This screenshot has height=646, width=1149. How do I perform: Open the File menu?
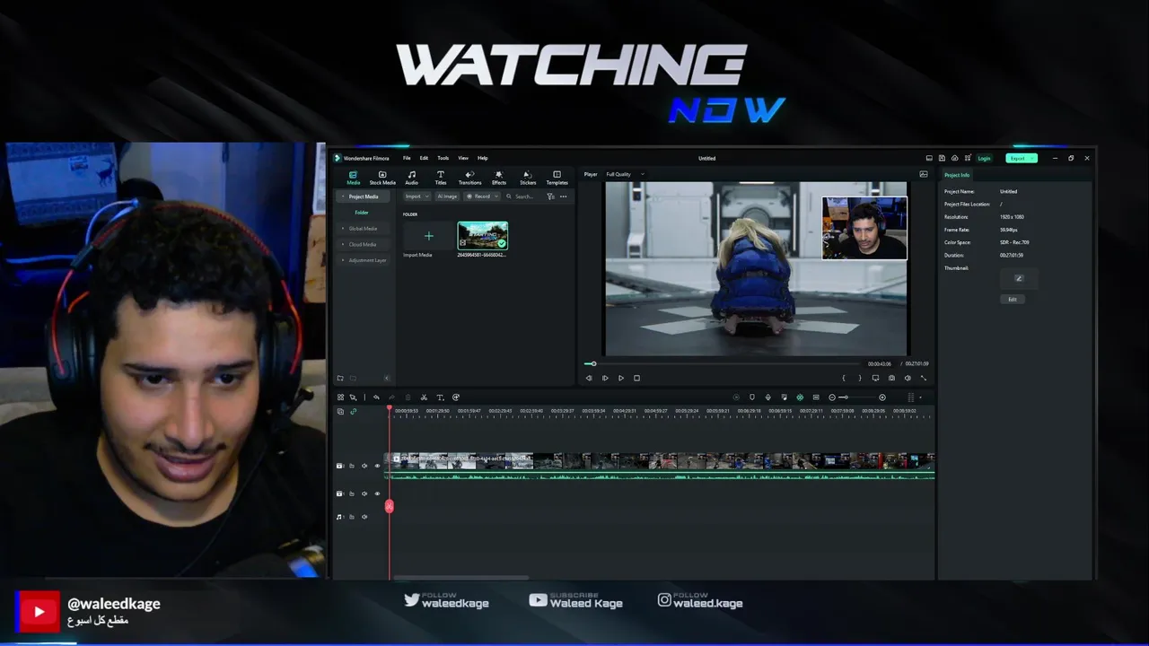[x=407, y=158]
